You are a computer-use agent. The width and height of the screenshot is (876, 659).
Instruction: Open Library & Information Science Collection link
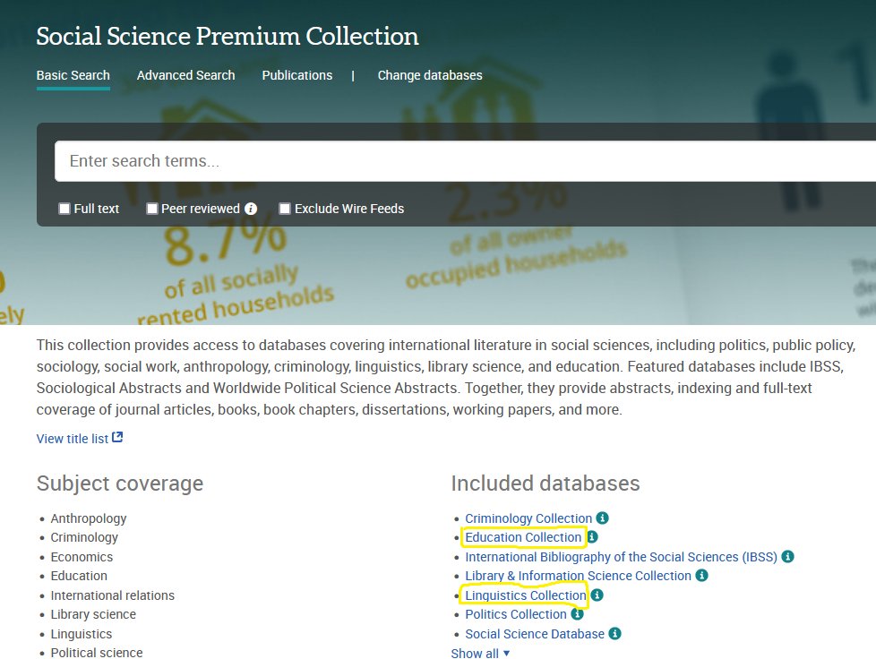[579, 576]
